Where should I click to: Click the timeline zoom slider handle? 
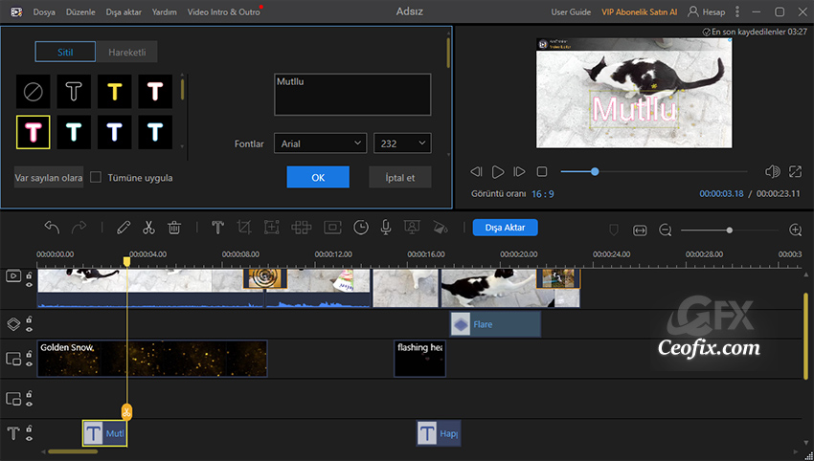[x=730, y=230]
